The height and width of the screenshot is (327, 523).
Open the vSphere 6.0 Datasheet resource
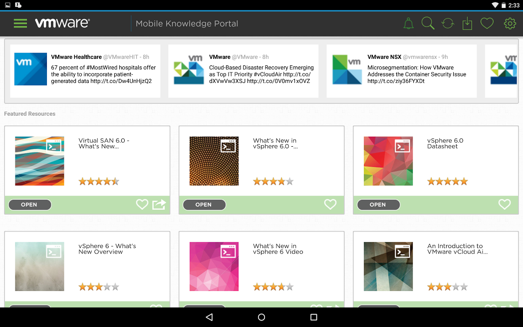(x=378, y=205)
